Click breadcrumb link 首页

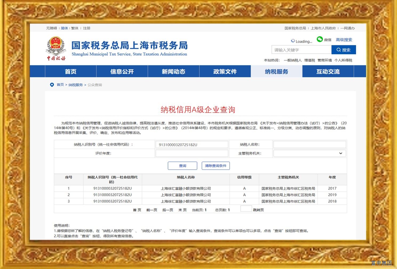point(60,85)
